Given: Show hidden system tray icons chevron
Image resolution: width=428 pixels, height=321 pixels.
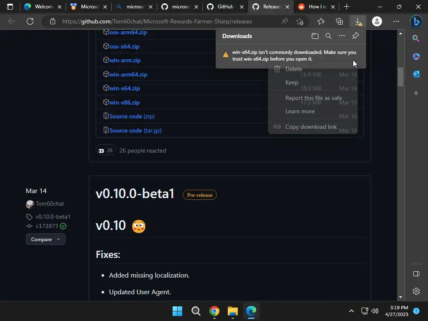Looking at the screenshot, I should (x=352, y=311).
